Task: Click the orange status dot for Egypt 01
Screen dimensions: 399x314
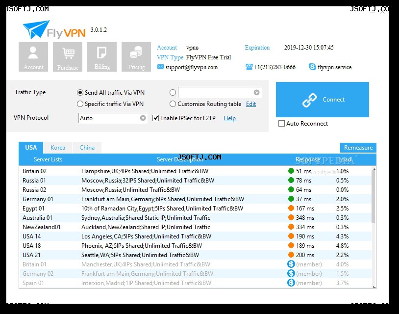Action: (291, 209)
